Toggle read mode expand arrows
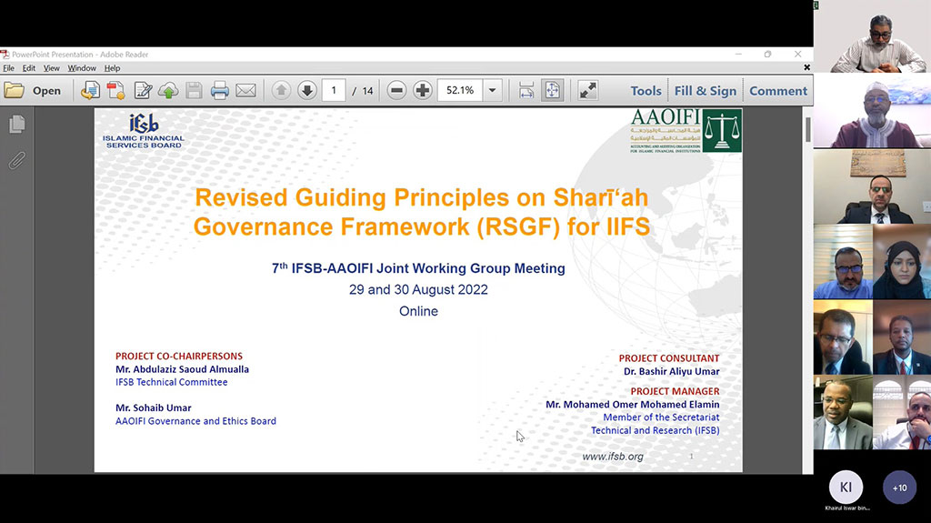 [588, 90]
